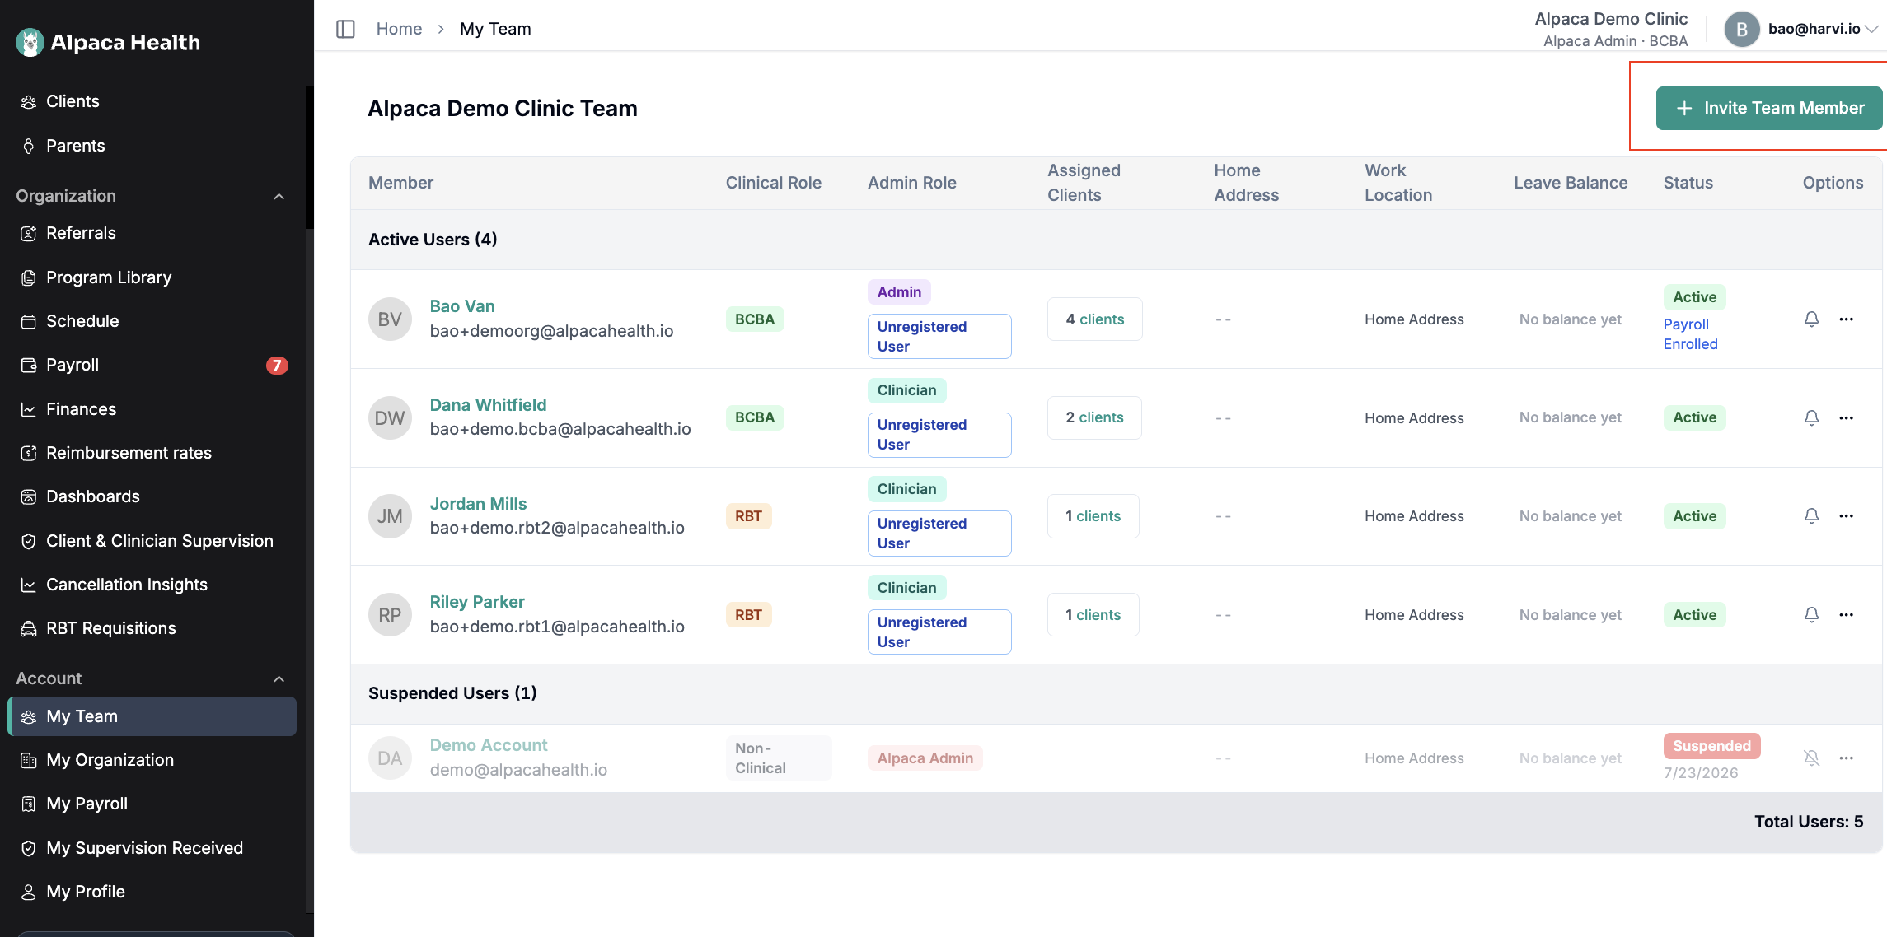Open options menu for Bao Van
The image size is (1887, 937).
[1846, 319]
